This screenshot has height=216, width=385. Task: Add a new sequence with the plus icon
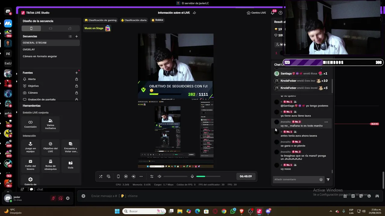point(76,36)
